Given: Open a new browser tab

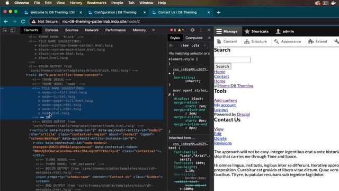Looking at the screenshot, I should tap(219, 12).
